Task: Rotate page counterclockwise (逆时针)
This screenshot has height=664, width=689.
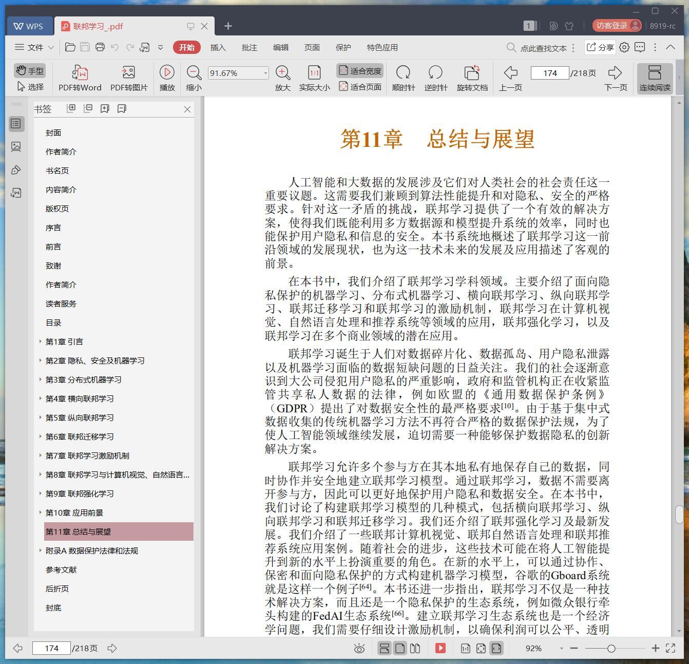Action: (435, 79)
